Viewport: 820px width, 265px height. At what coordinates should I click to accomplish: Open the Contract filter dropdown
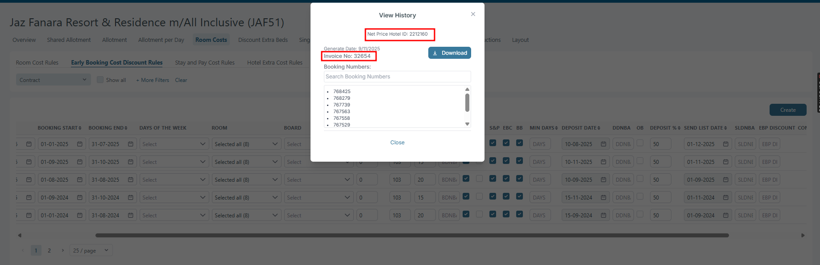53,80
